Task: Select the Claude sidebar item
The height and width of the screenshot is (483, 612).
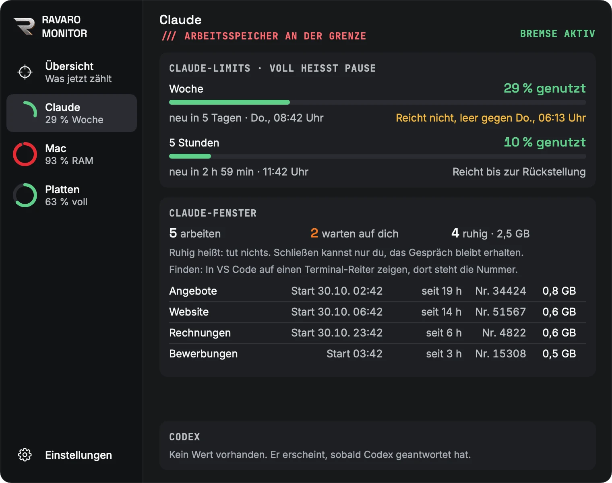Action: 72,113
